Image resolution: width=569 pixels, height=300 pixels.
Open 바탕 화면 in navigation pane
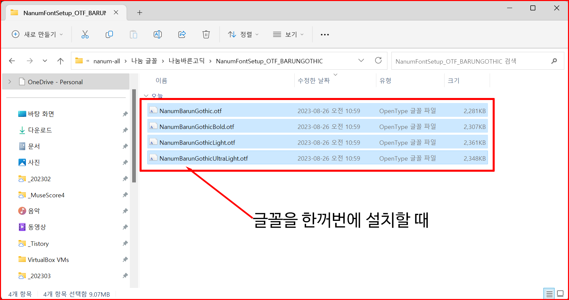41,114
